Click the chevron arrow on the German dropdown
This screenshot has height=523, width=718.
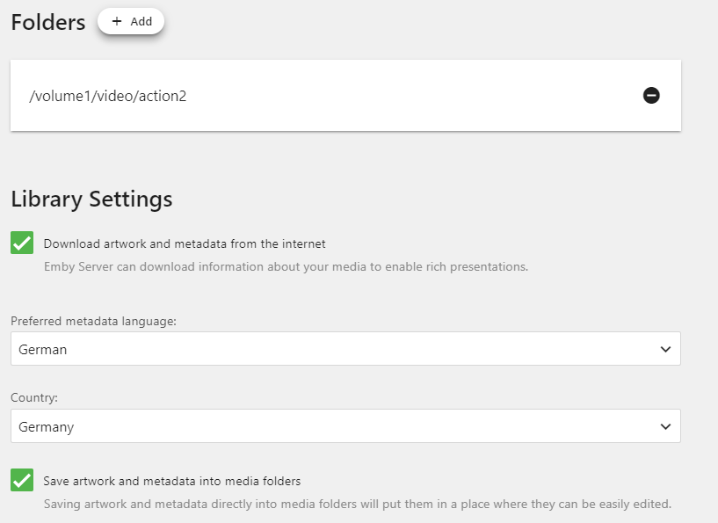click(665, 349)
